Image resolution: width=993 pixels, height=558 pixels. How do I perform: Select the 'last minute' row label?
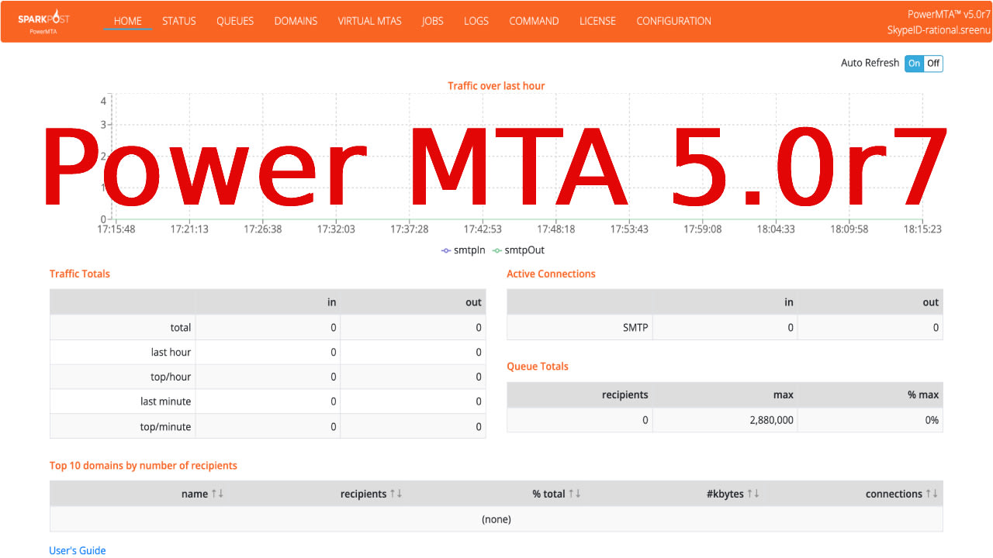(165, 401)
